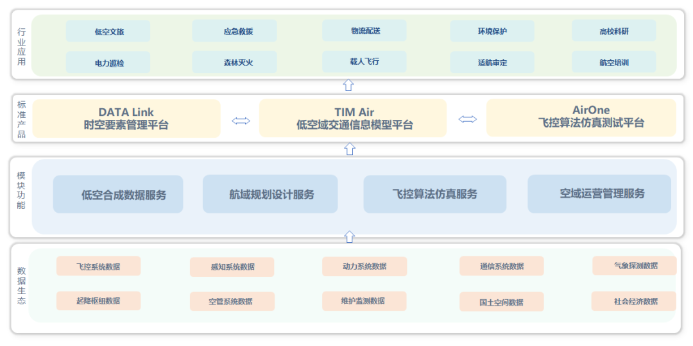The image size is (693, 346).
Task: Click the 气象探测数据 box
Action: point(635,266)
